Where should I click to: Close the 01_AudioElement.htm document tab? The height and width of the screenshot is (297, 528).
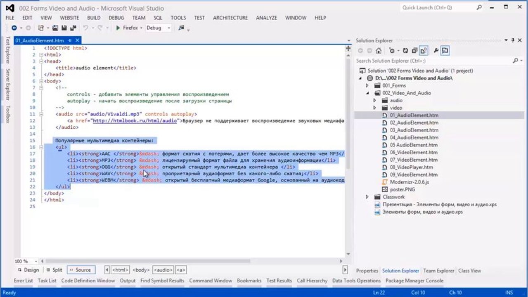(x=77, y=40)
